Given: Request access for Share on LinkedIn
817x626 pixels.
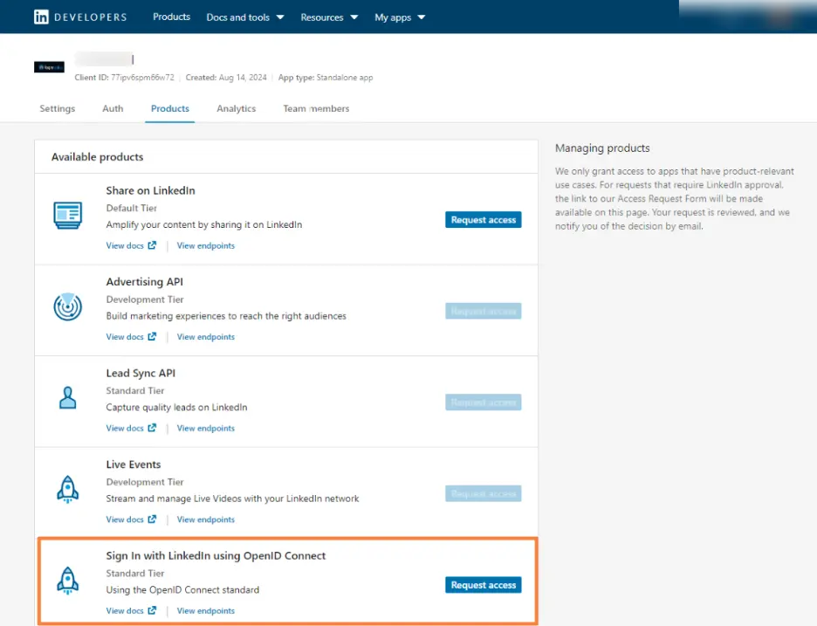Looking at the screenshot, I should [483, 219].
